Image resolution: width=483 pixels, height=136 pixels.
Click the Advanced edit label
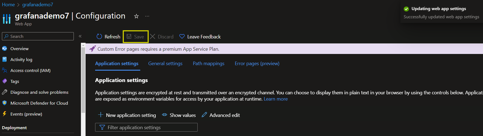coord(225,115)
